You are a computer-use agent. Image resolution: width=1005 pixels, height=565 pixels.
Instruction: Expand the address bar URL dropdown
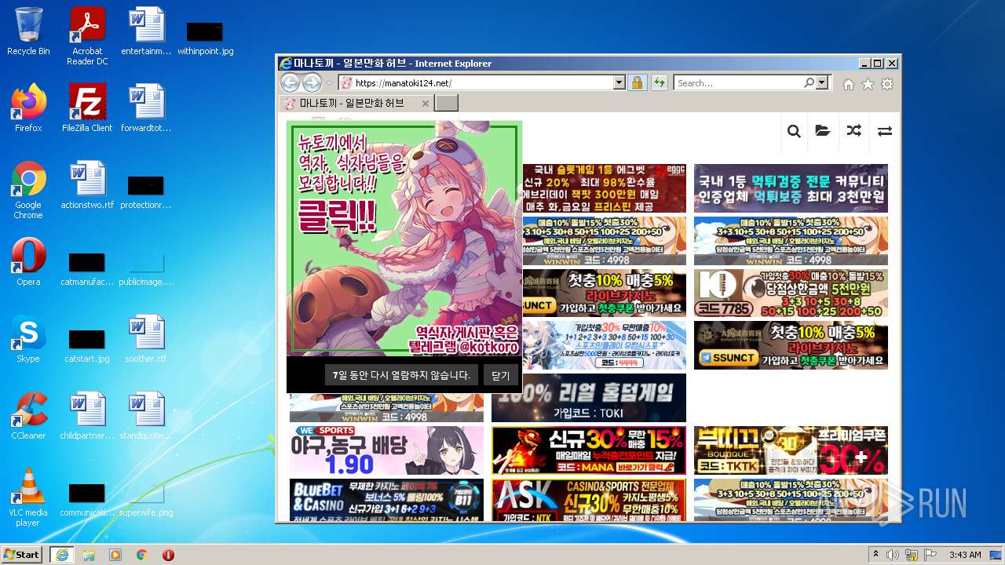tap(619, 82)
